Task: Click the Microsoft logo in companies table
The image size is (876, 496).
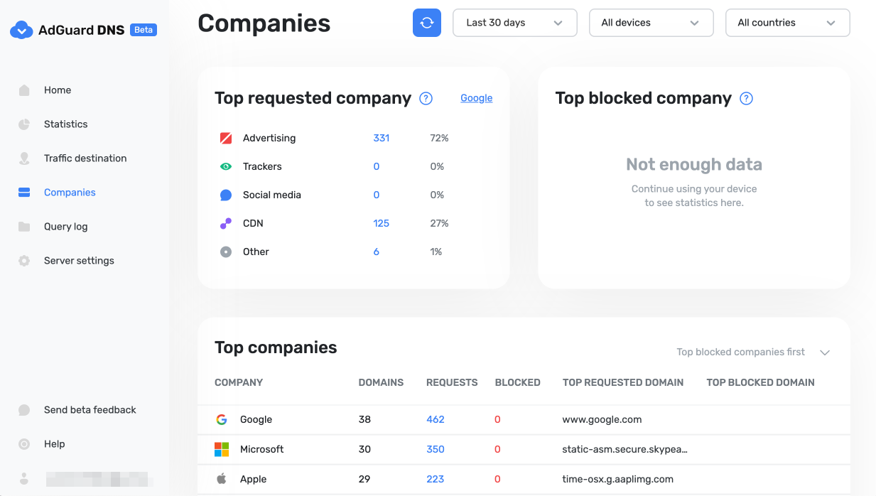Action: 222,450
